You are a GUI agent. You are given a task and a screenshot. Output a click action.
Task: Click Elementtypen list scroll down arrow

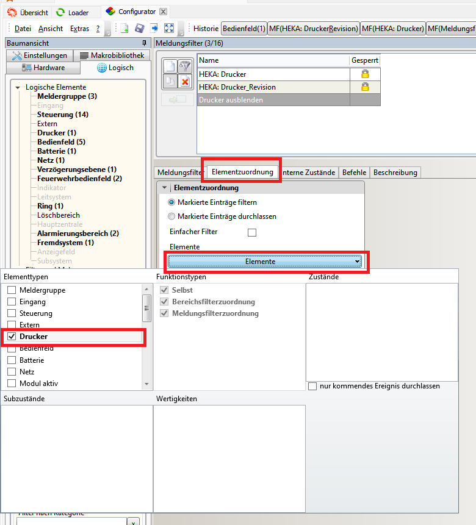pyautogui.click(x=146, y=384)
